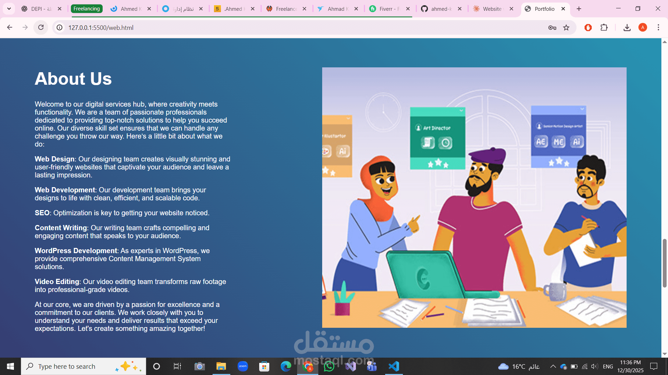Click the address bar URL
668x375 pixels.
click(101, 27)
